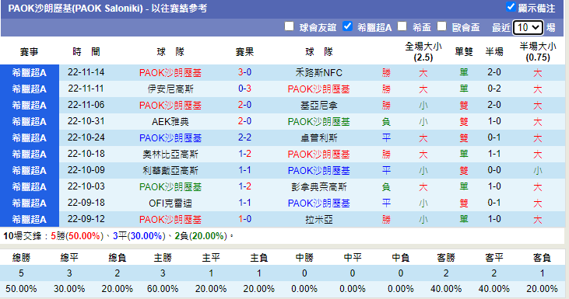Viewport: 569px width, 299px height.
Task: Enable the 希盃 checkbox
Action: pos(402,26)
